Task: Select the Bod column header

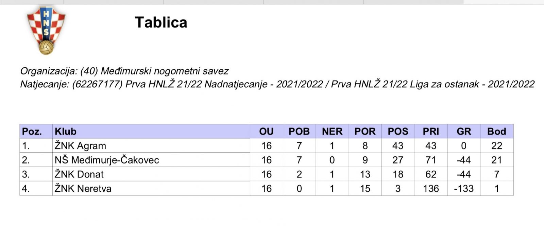Action: click(x=496, y=132)
